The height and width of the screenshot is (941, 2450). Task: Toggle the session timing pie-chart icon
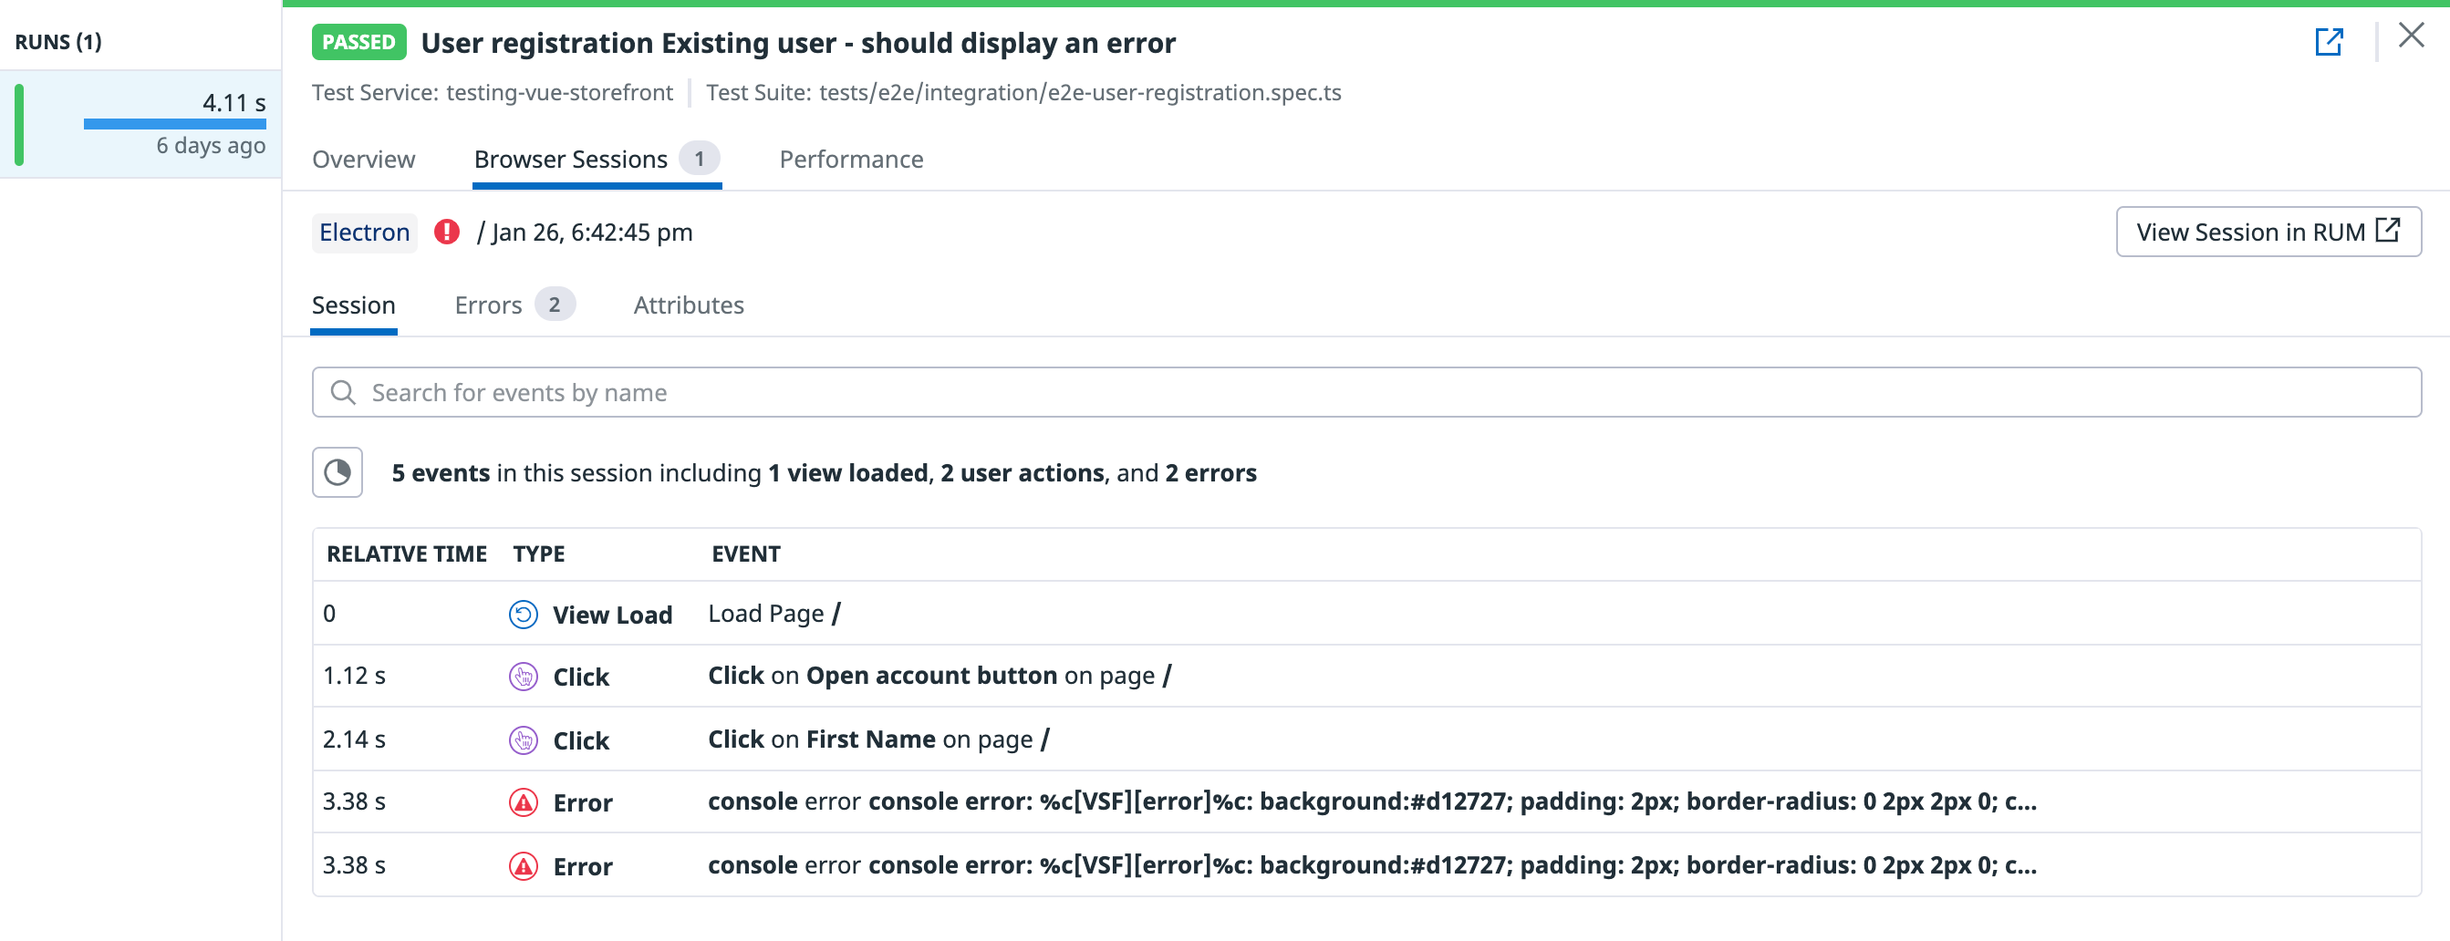[337, 472]
